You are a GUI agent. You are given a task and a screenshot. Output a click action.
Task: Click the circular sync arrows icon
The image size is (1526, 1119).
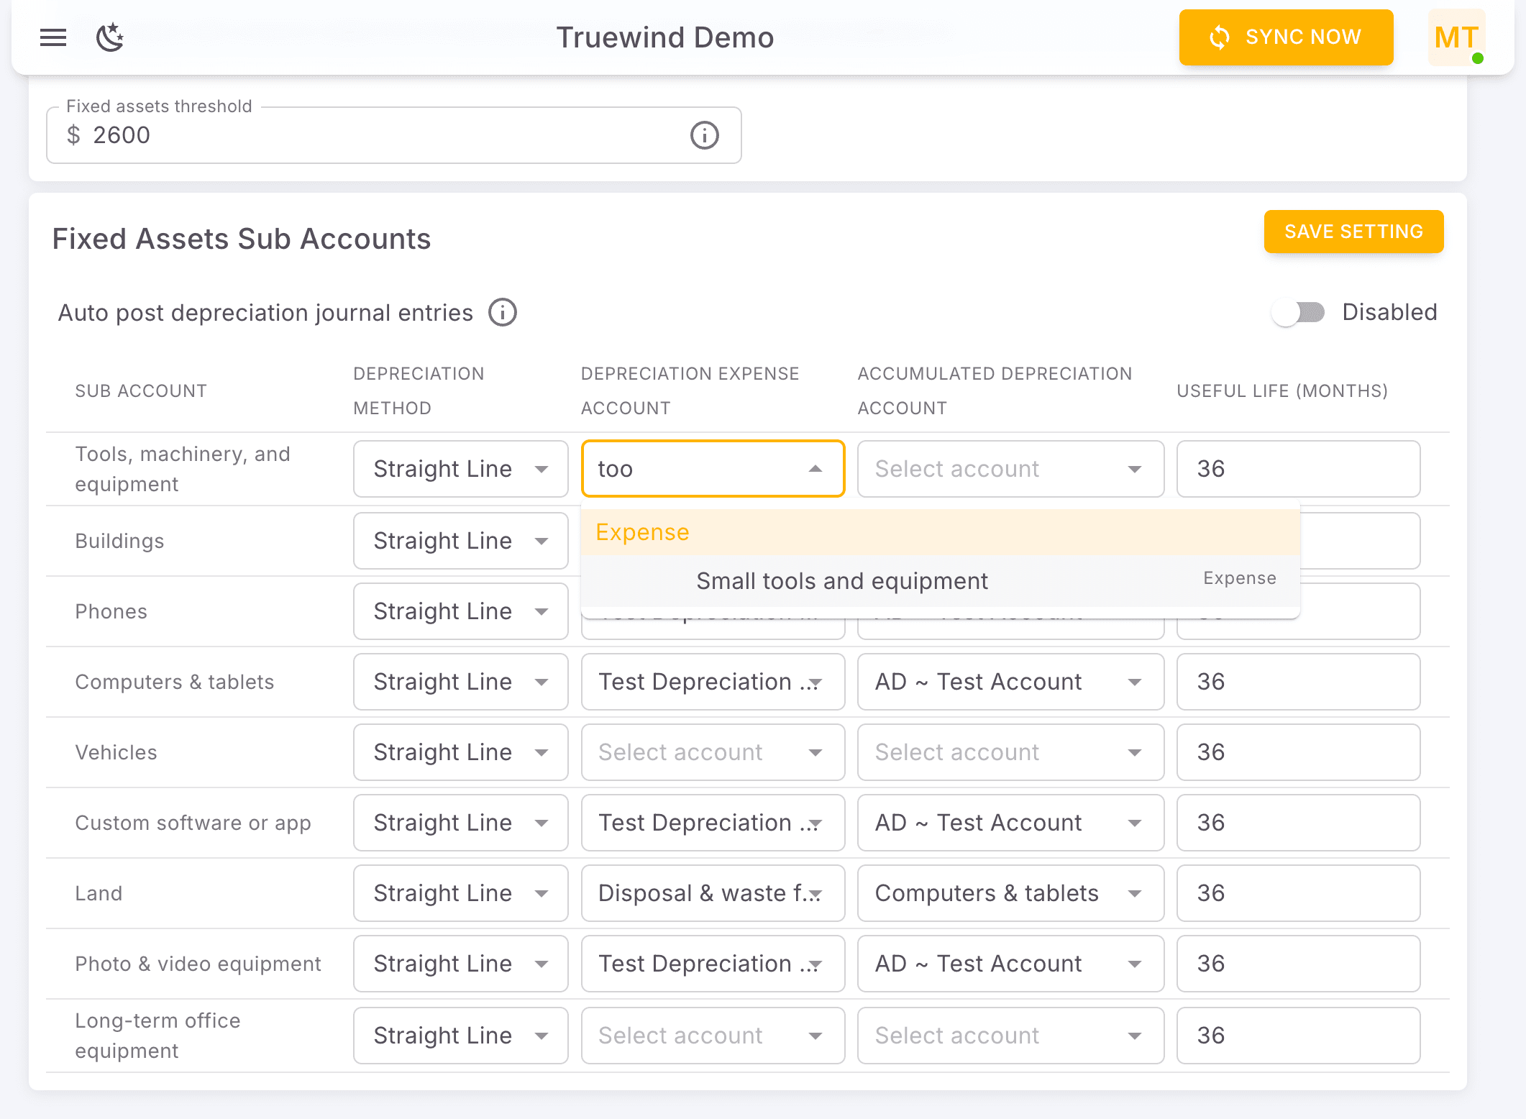pyautogui.click(x=1219, y=37)
